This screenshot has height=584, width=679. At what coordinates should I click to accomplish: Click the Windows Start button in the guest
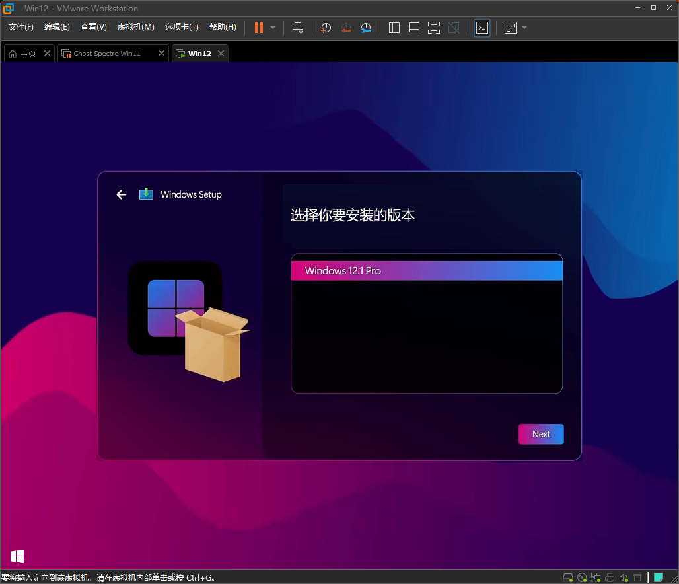pyautogui.click(x=17, y=557)
